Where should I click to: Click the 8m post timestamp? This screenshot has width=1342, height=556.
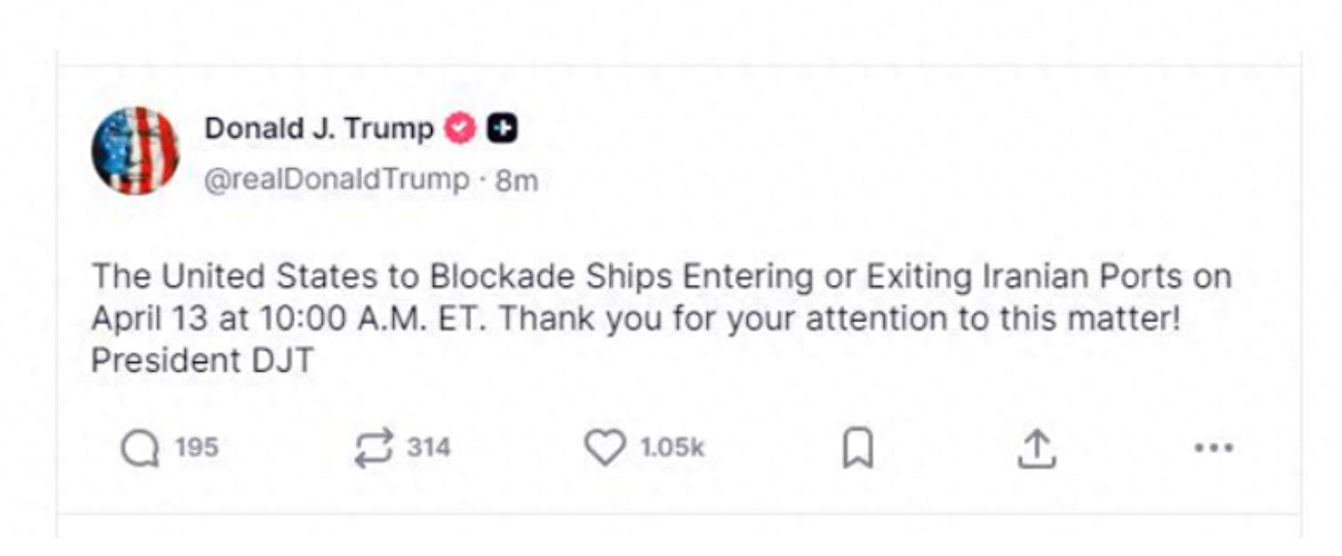[x=517, y=180]
